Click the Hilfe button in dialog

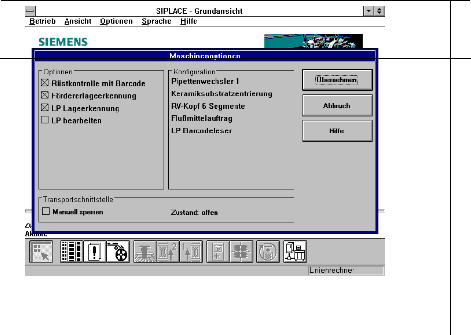coord(337,131)
